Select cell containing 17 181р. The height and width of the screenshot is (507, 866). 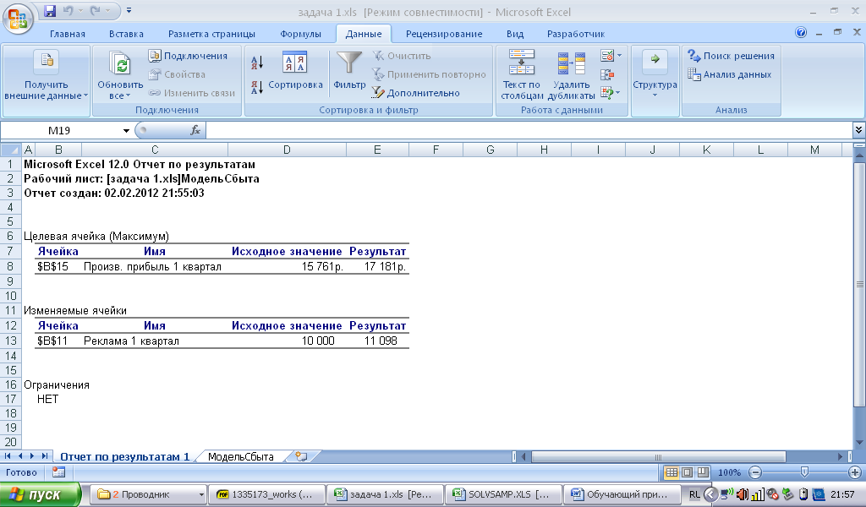coord(378,266)
